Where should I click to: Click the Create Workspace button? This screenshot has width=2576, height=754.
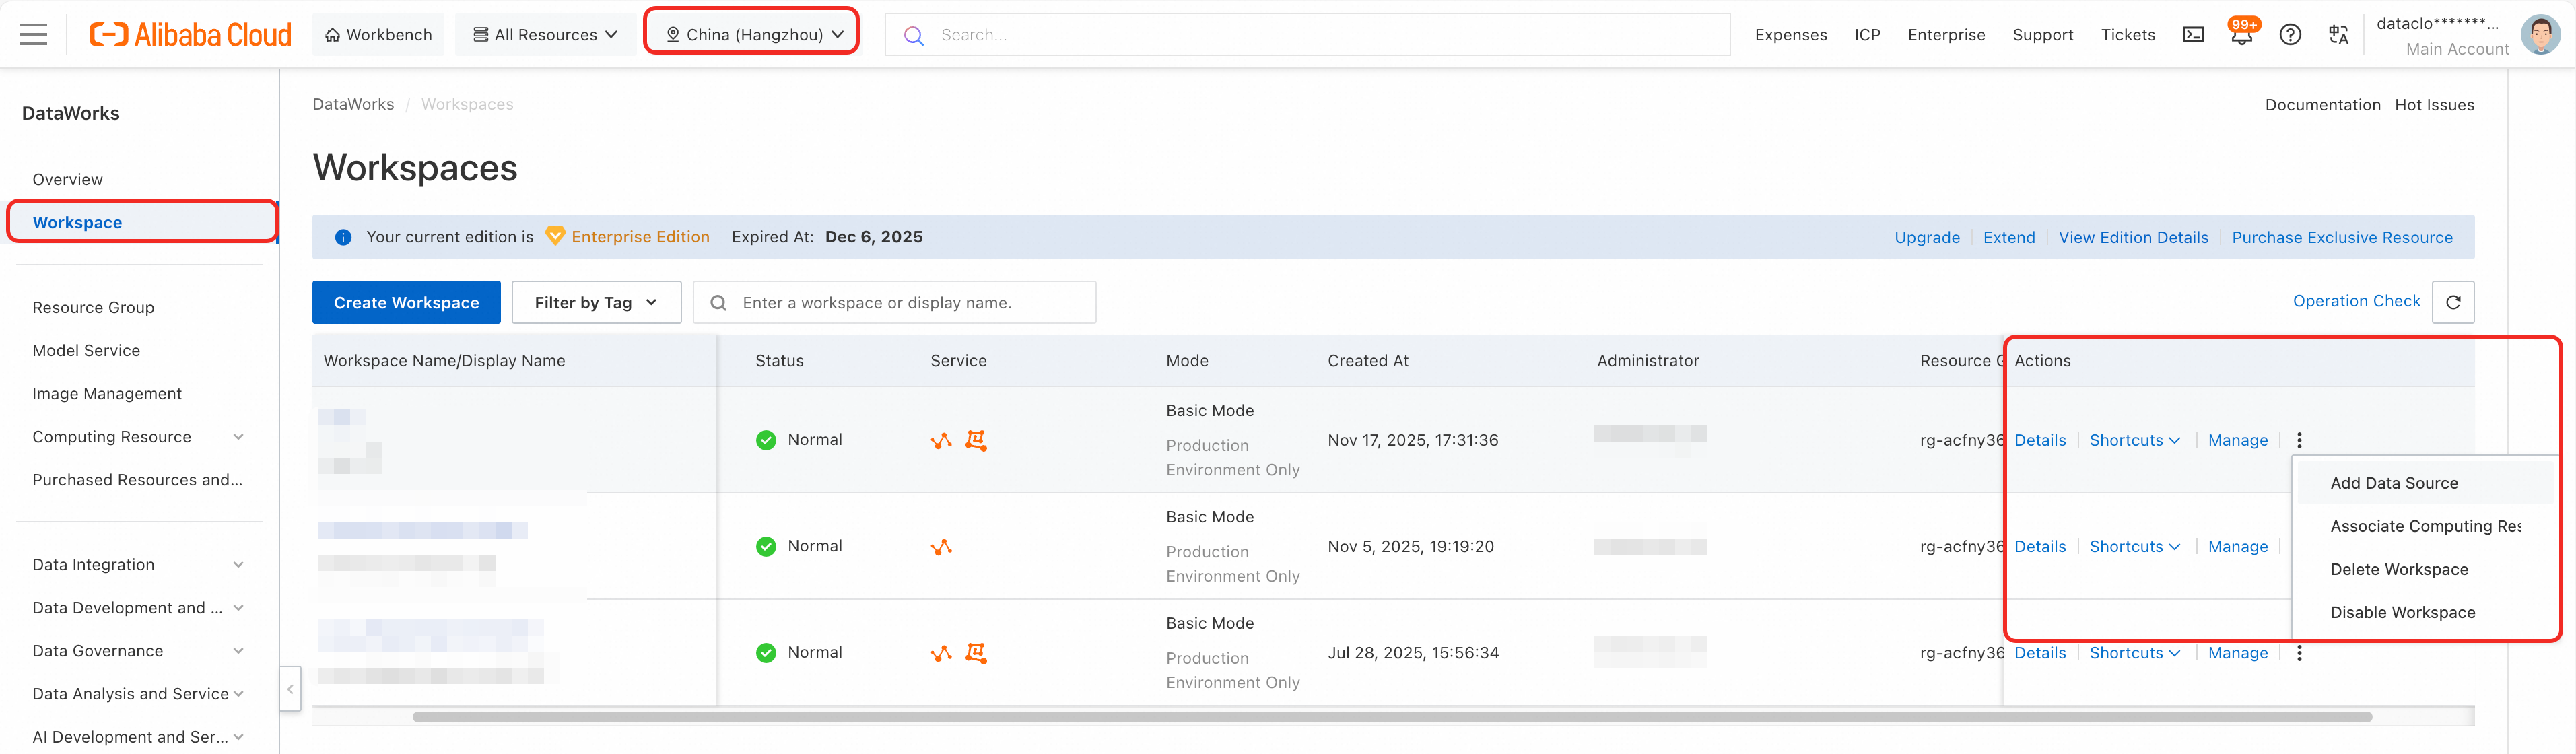coord(406,302)
